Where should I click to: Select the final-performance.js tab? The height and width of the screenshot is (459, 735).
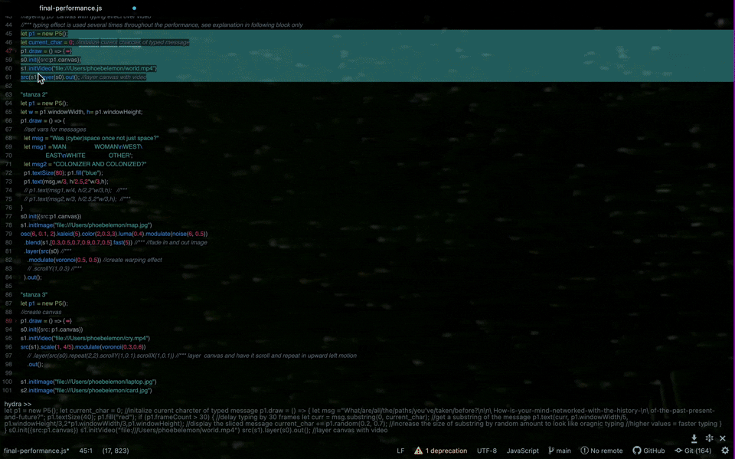[70, 8]
